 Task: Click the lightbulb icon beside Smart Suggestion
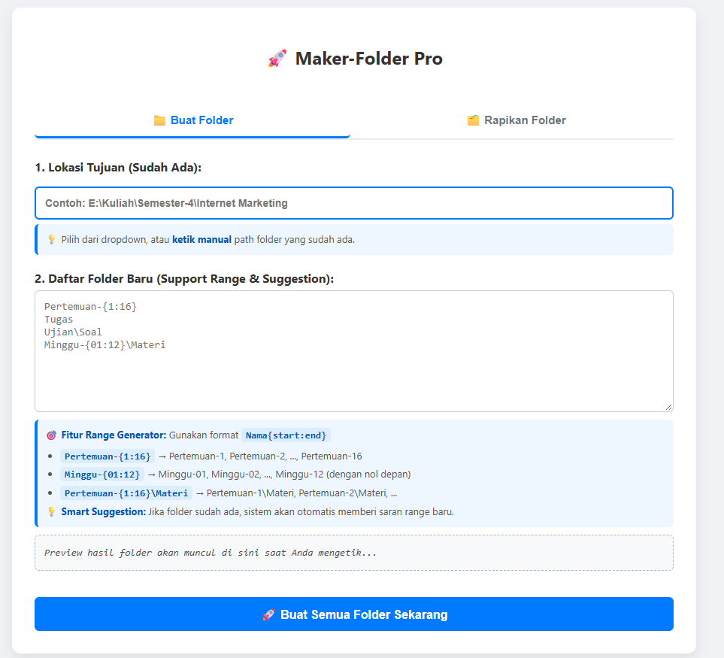pyautogui.click(x=52, y=511)
